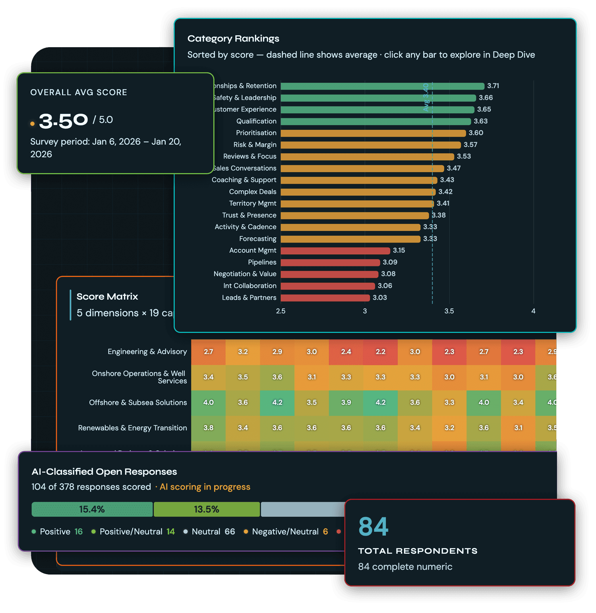Click the "AI scoring in progress" status
The image size is (596, 613).
pos(205,487)
